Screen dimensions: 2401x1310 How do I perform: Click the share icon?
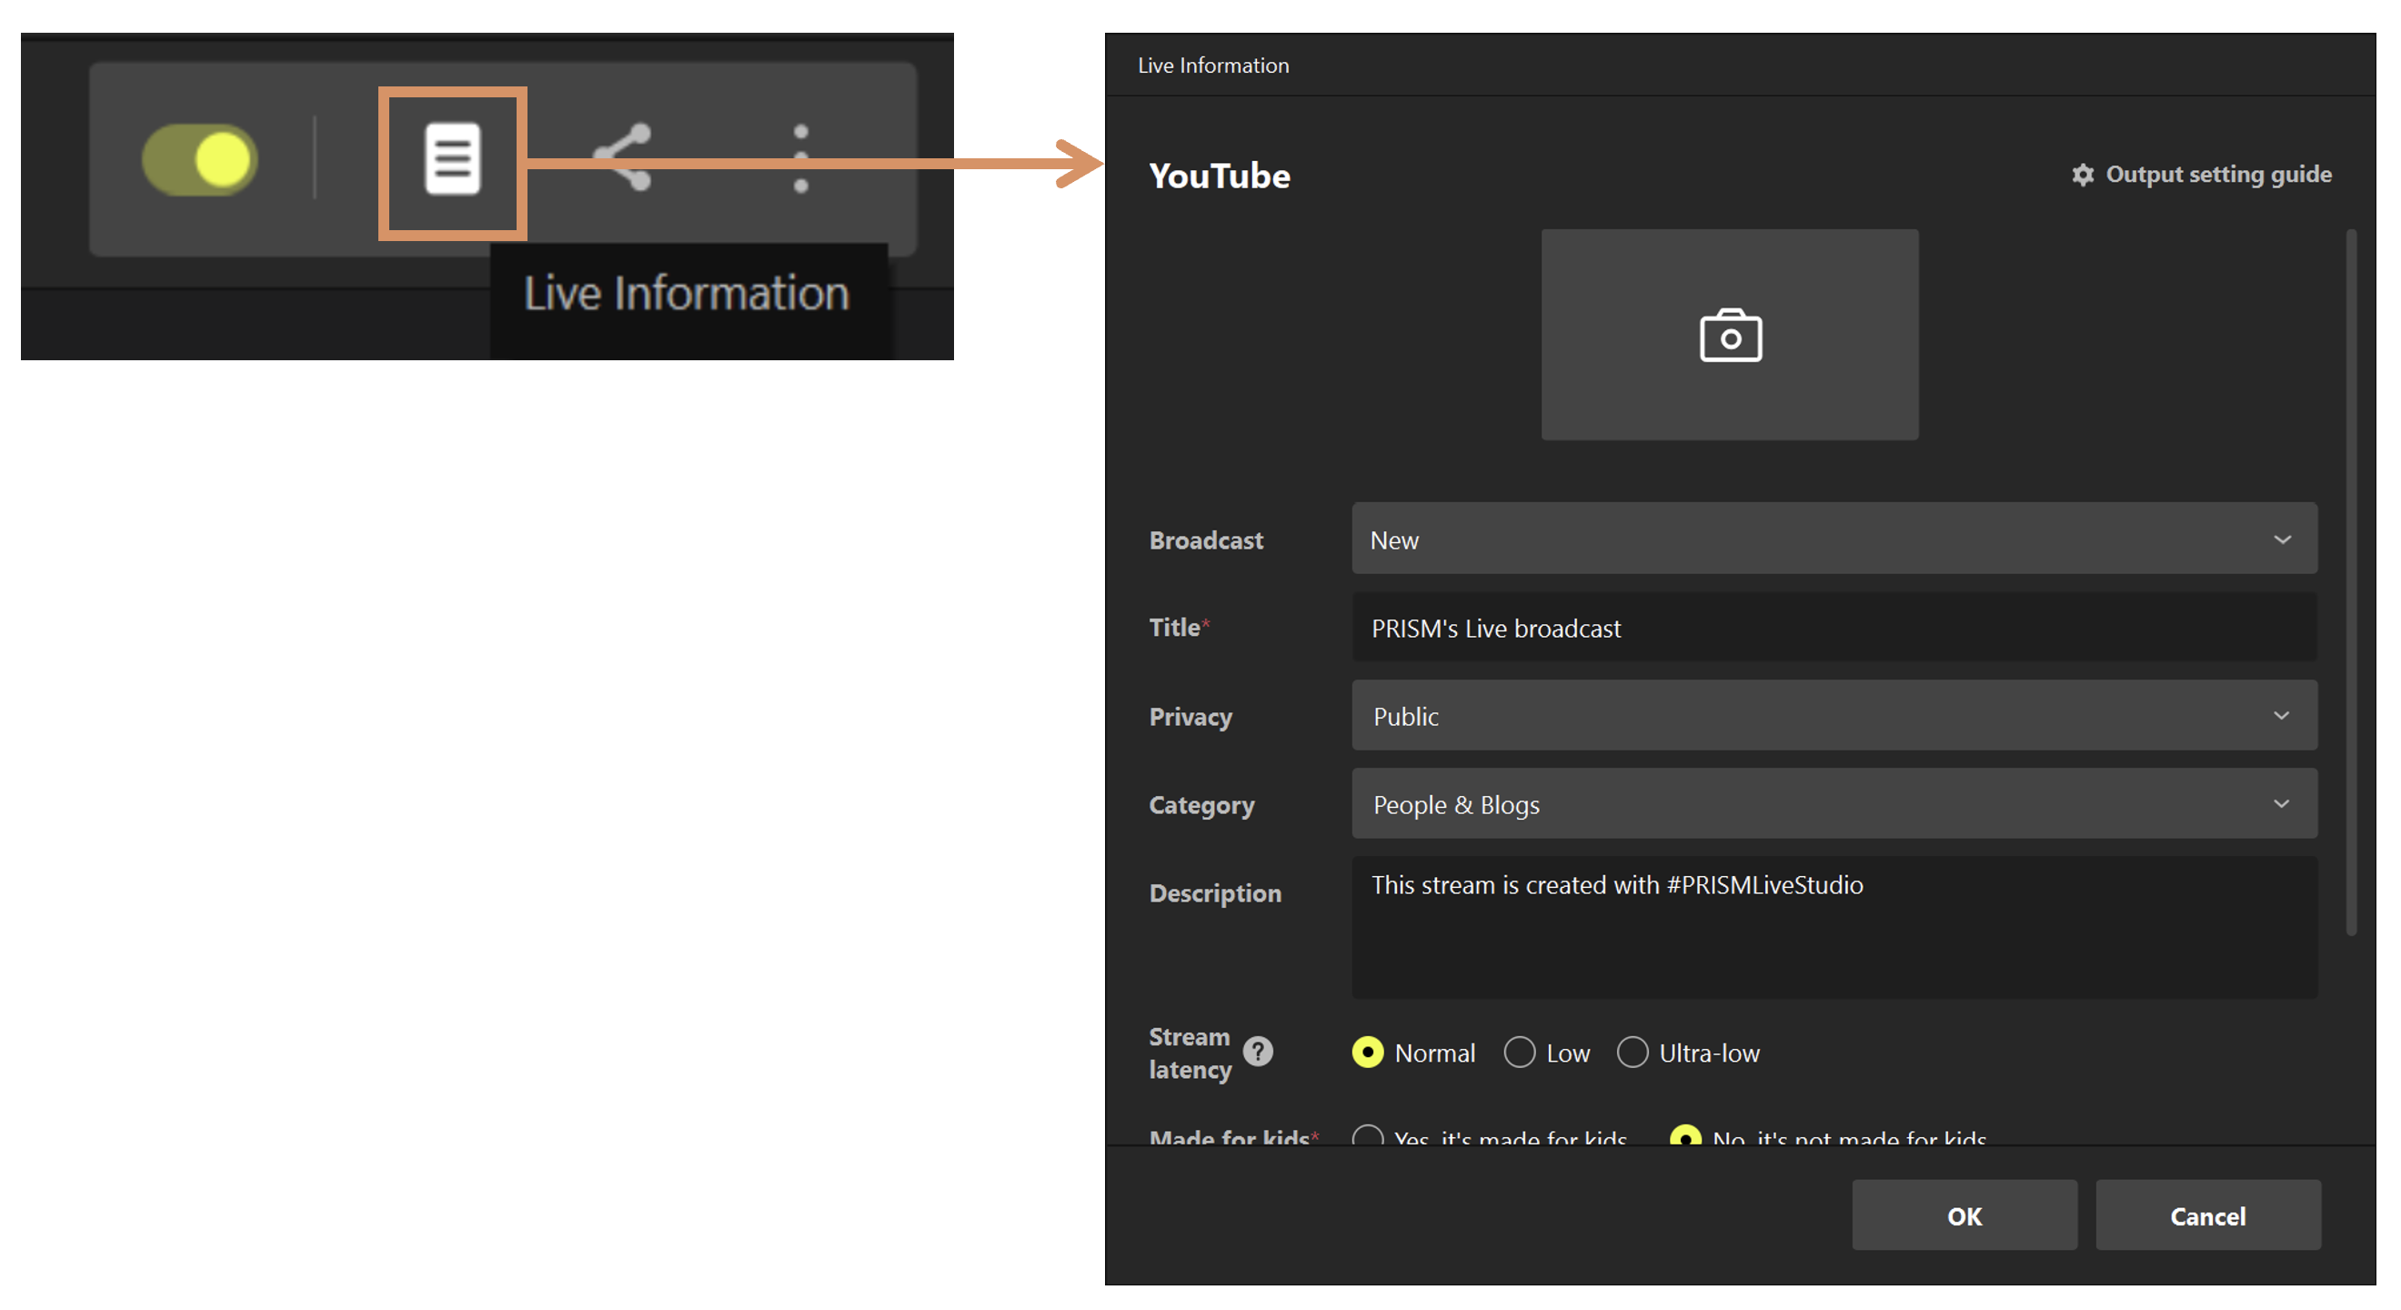[622, 157]
